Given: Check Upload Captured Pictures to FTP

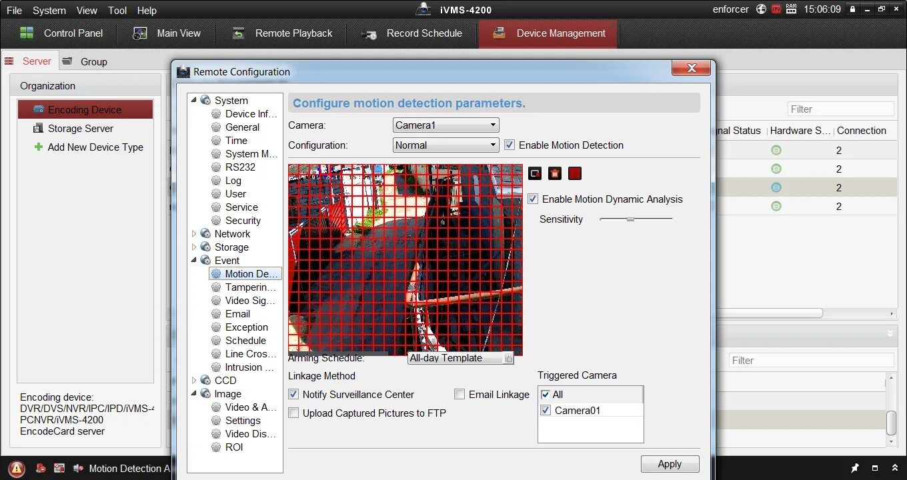Looking at the screenshot, I should 293,413.
